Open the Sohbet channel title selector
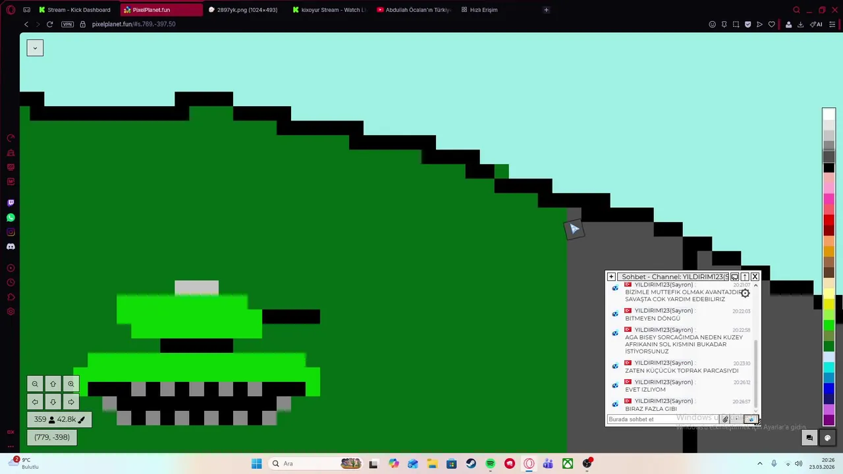 point(674,277)
